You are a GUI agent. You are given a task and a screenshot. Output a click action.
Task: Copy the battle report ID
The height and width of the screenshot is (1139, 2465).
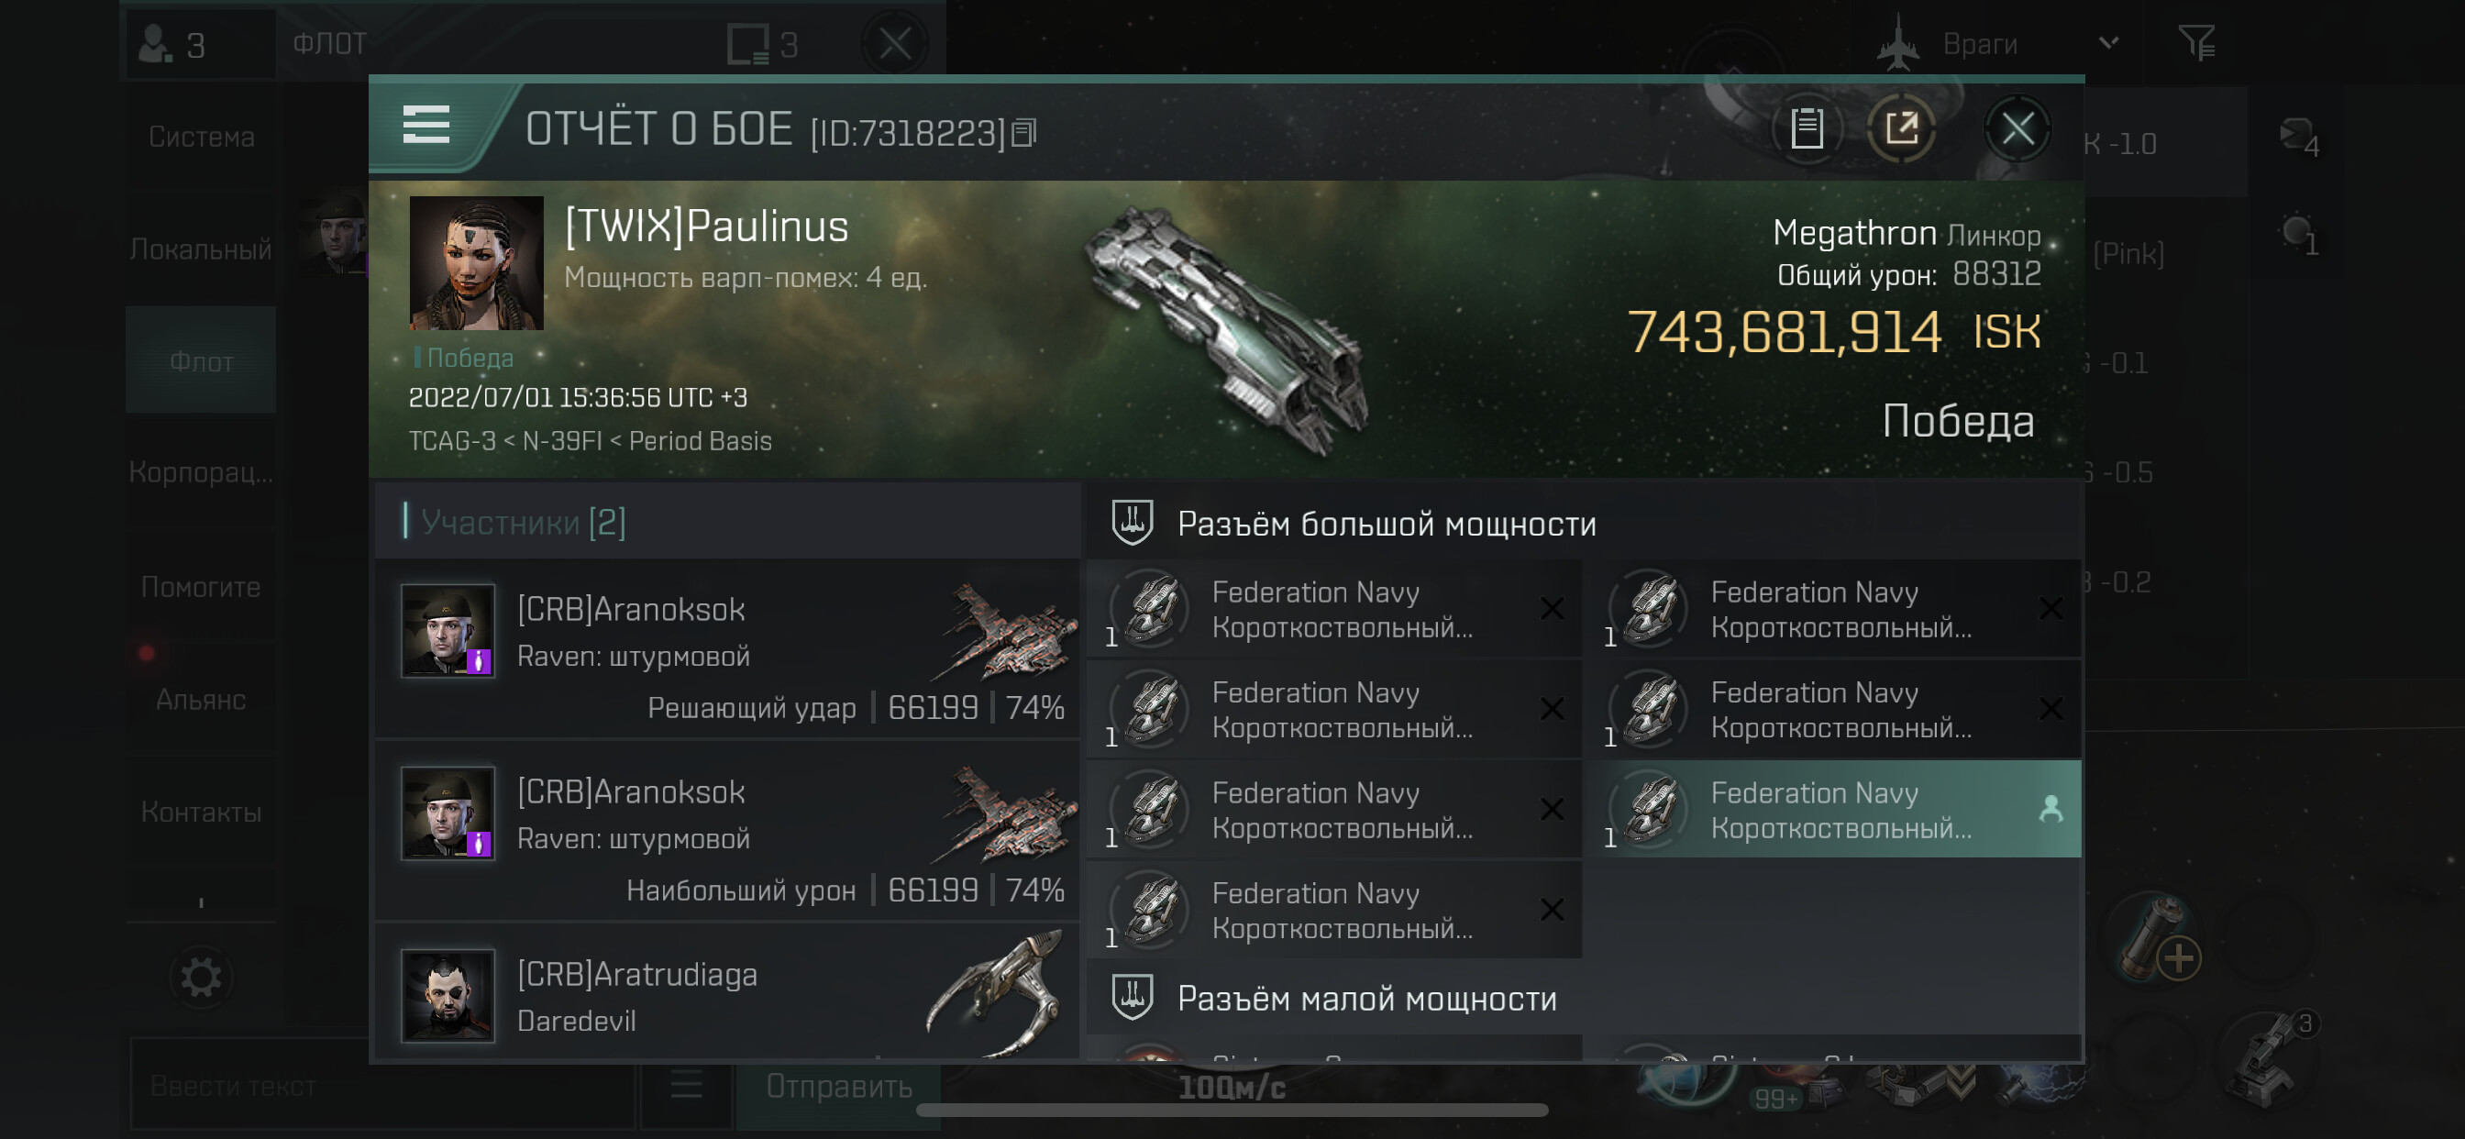coord(1024,133)
